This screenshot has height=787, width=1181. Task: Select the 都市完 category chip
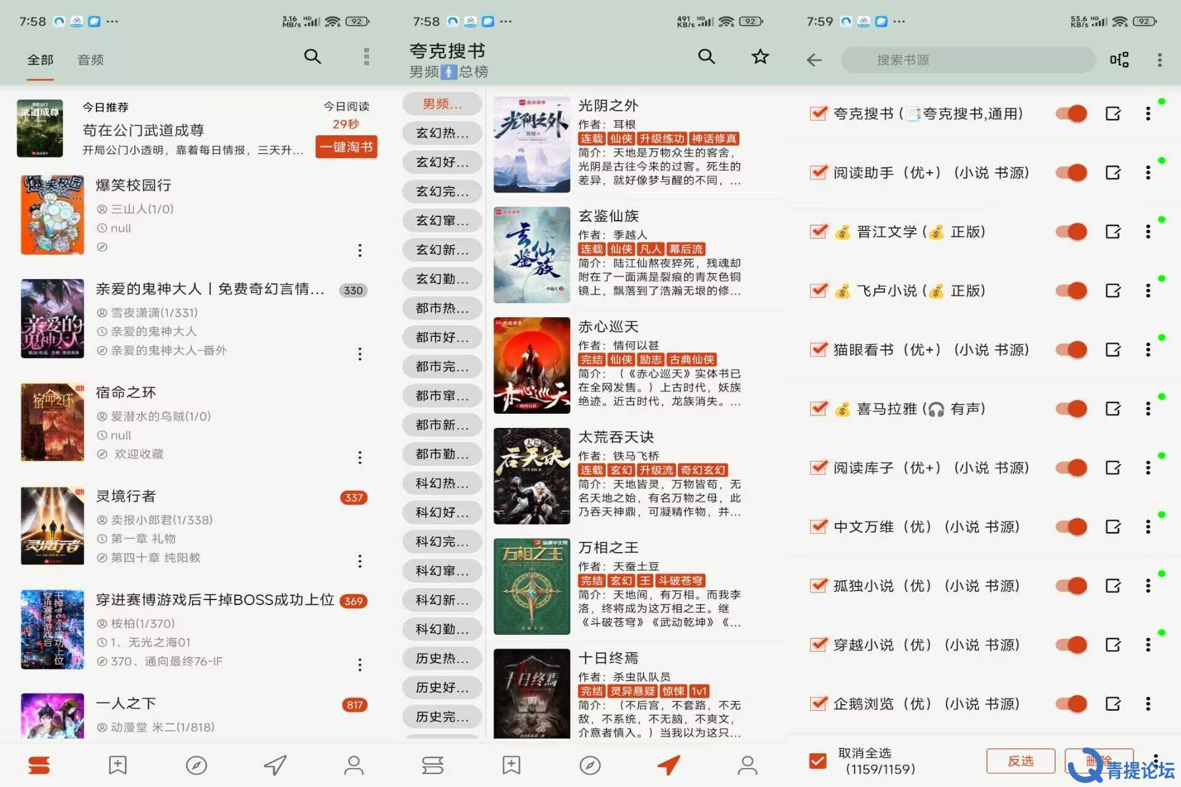(442, 366)
